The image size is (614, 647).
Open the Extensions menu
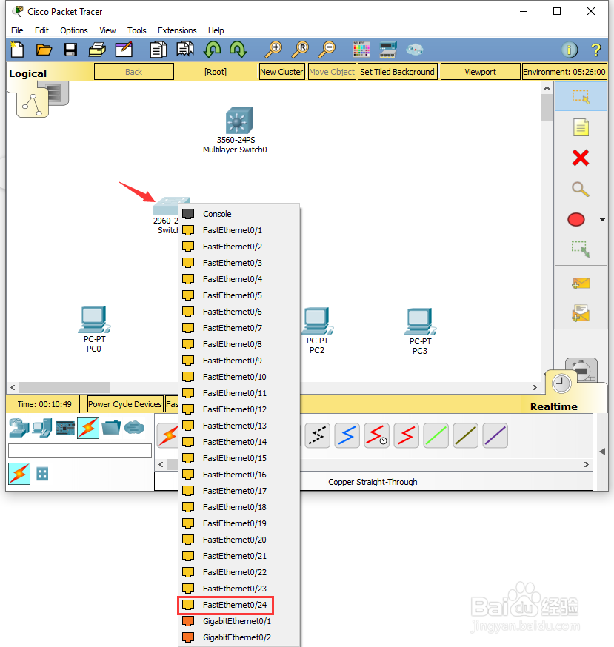[177, 30]
